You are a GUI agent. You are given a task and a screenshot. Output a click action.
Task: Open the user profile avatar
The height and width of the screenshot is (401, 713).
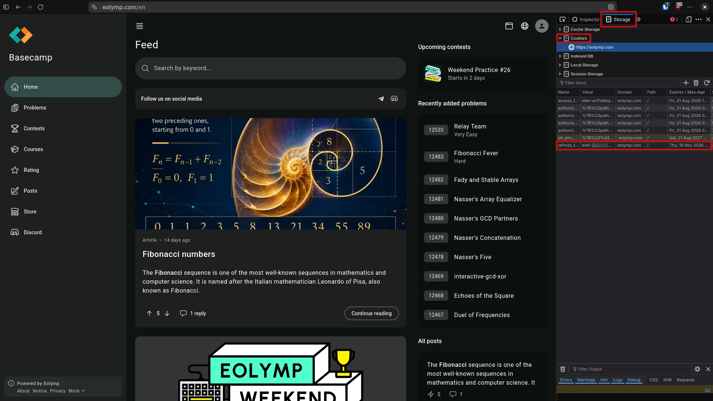[542, 26]
